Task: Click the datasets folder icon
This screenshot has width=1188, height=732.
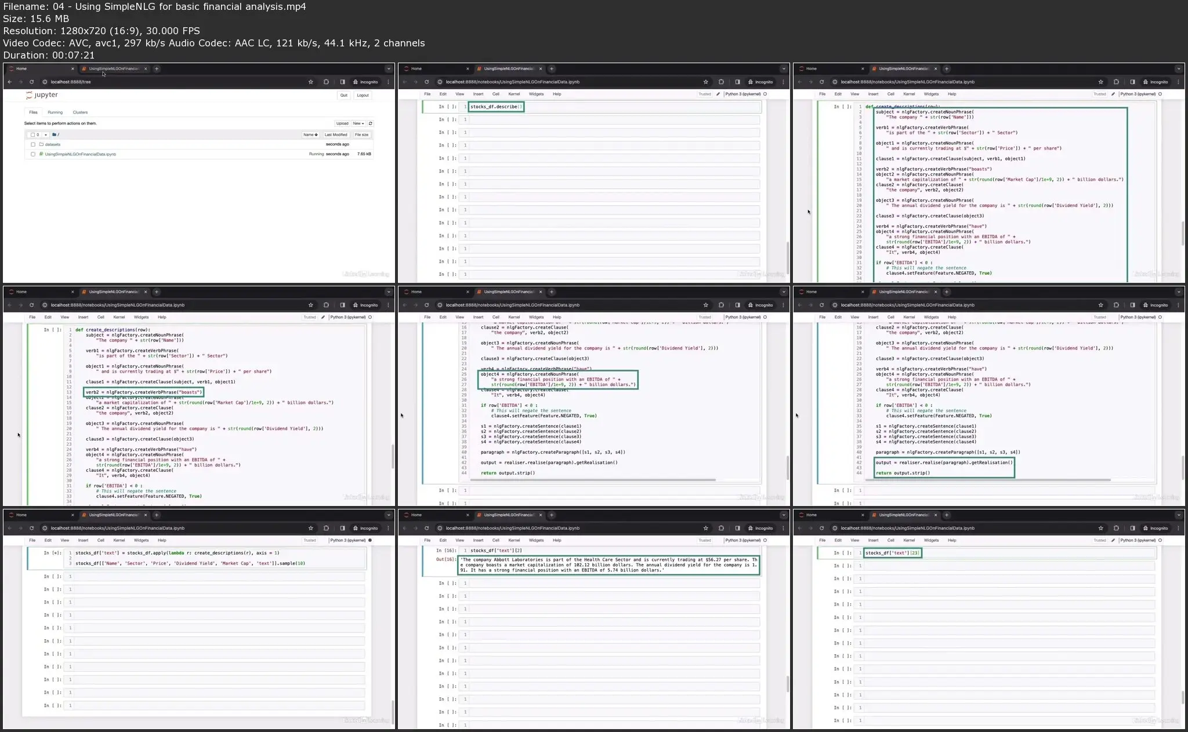Action: pos(41,144)
